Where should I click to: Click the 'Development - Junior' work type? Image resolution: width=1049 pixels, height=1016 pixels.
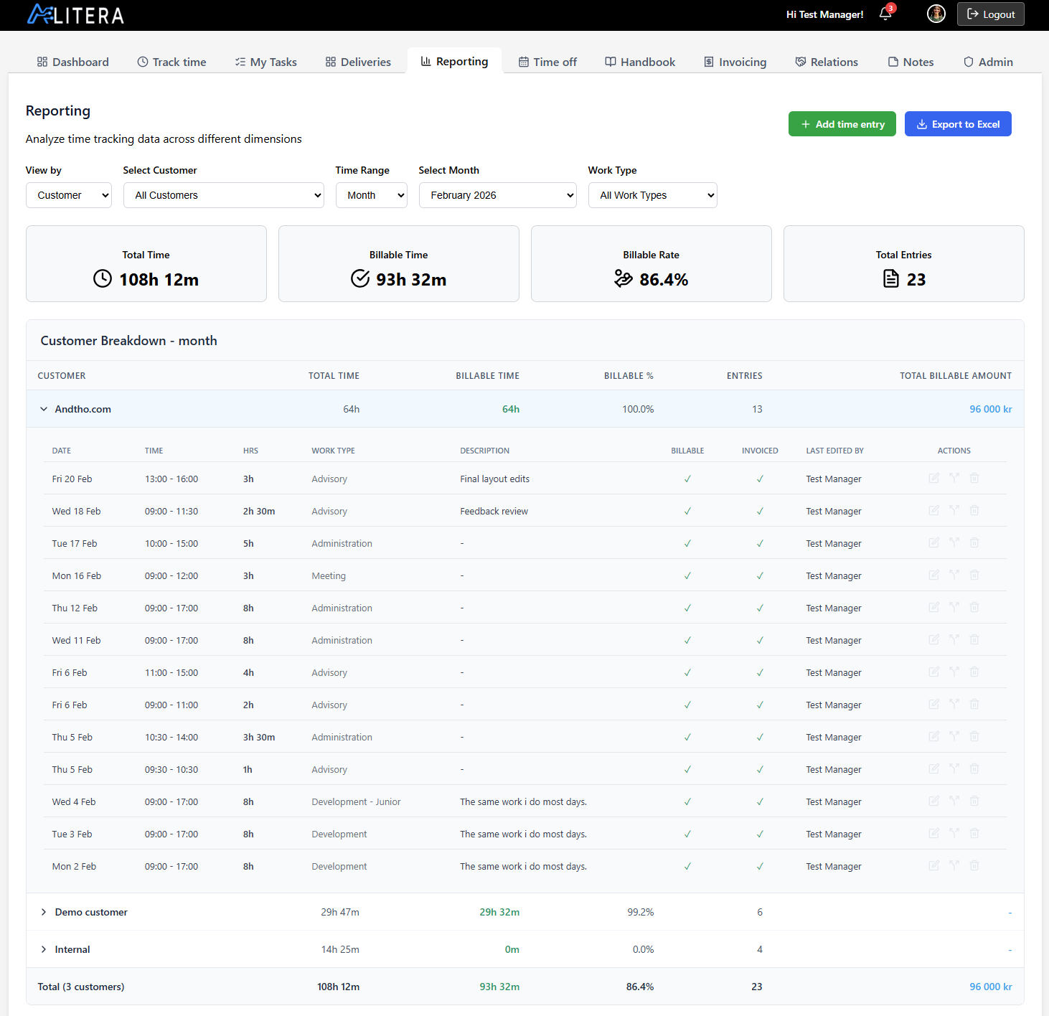tap(356, 801)
